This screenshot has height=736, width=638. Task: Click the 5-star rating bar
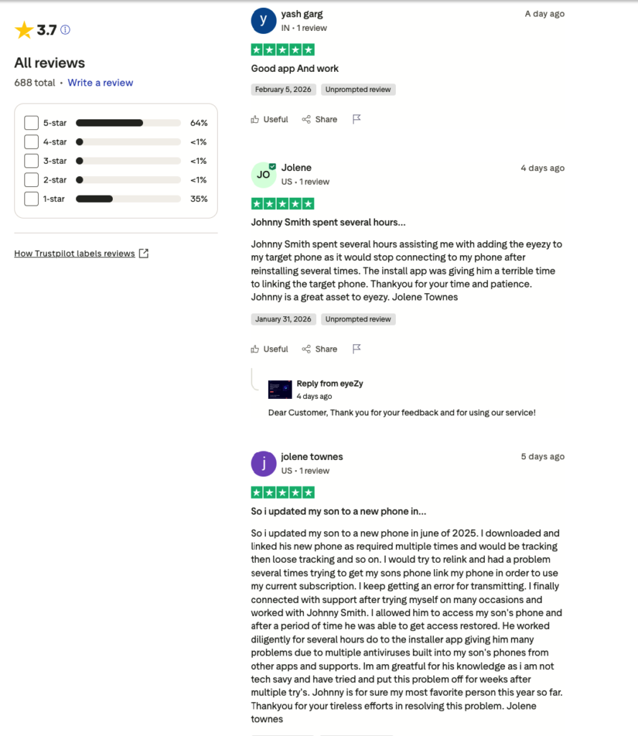(128, 123)
